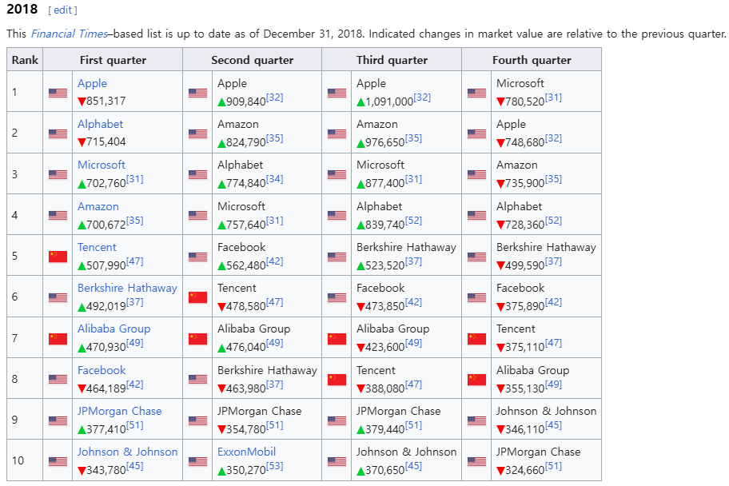Open ExxonMobil link in Second quarter

point(246,452)
